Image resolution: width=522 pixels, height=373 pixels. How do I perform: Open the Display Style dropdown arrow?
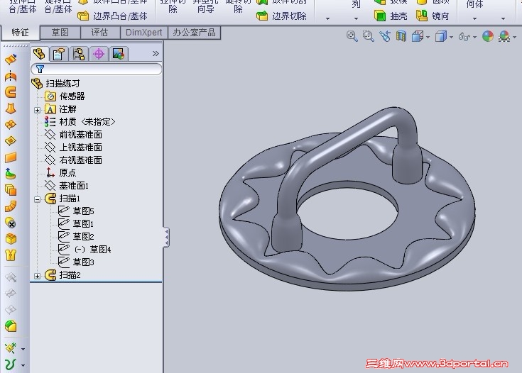452,37
